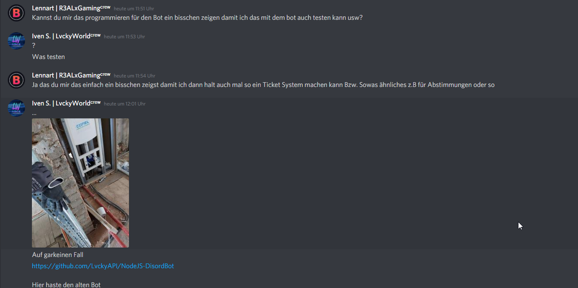This screenshot has width=578, height=288.
Task: Select username Lennart | R3ALxGaming at 11:54
Action: click(66, 75)
